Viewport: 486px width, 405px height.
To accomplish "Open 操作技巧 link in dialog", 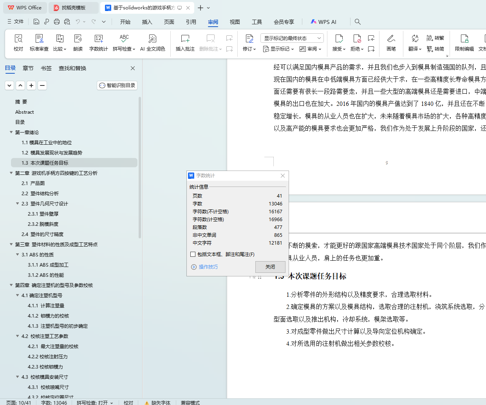I will [x=204, y=267].
